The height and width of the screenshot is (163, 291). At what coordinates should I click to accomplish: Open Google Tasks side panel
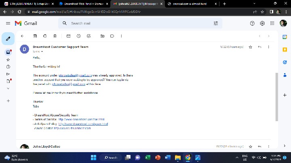pos(285,62)
